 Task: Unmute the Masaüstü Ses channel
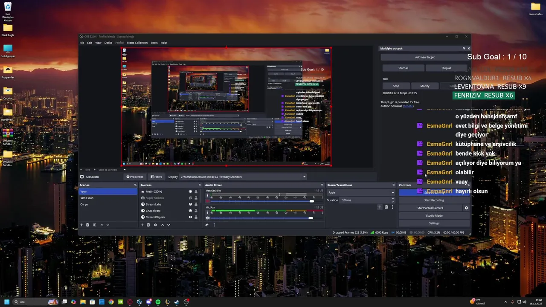point(208,201)
